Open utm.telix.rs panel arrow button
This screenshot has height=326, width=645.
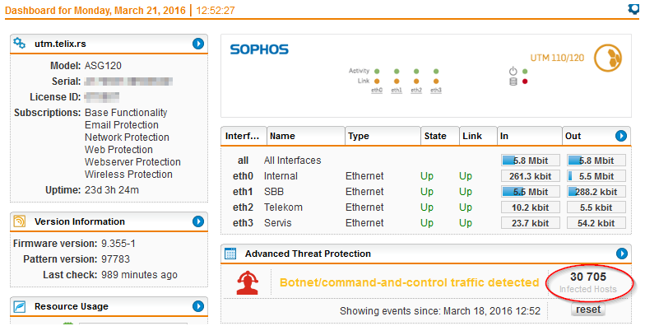(198, 44)
